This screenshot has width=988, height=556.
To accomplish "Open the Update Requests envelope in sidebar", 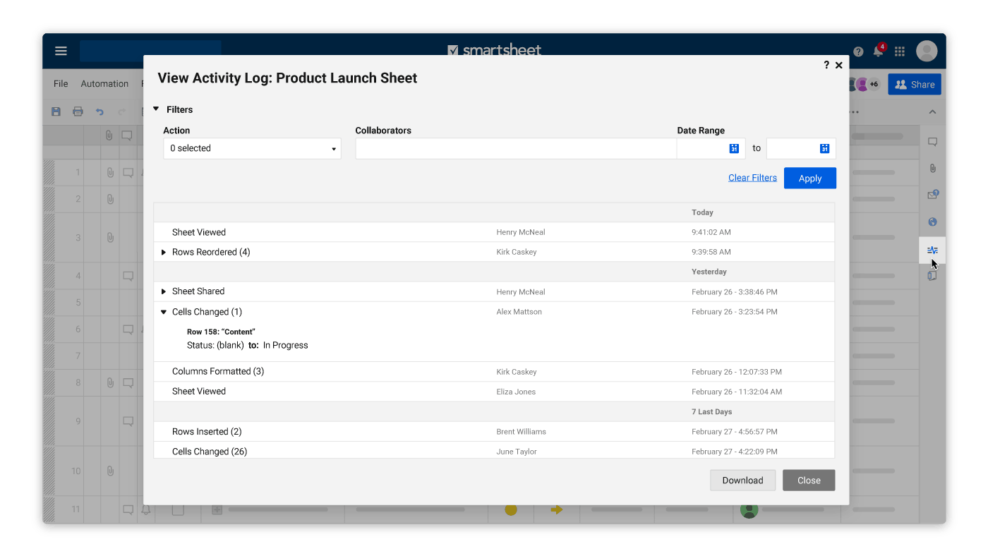I will [x=932, y=195].
